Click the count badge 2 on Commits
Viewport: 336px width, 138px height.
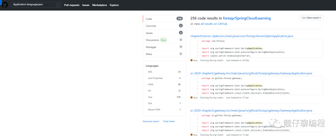pos(181,26)
